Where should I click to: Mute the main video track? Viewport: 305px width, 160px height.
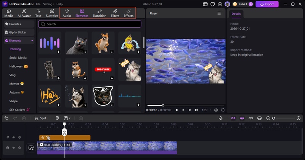(19, 147)
